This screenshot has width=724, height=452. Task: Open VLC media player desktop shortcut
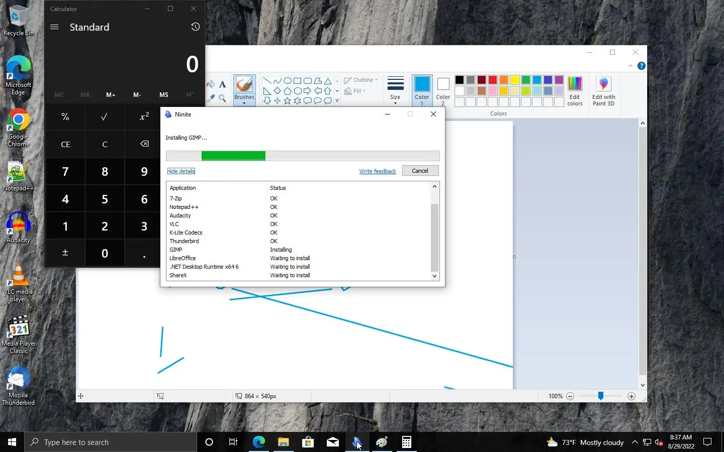[19, 283]
